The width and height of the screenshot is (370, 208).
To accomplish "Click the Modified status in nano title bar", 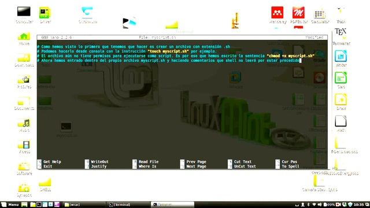I will click(314, 37).
